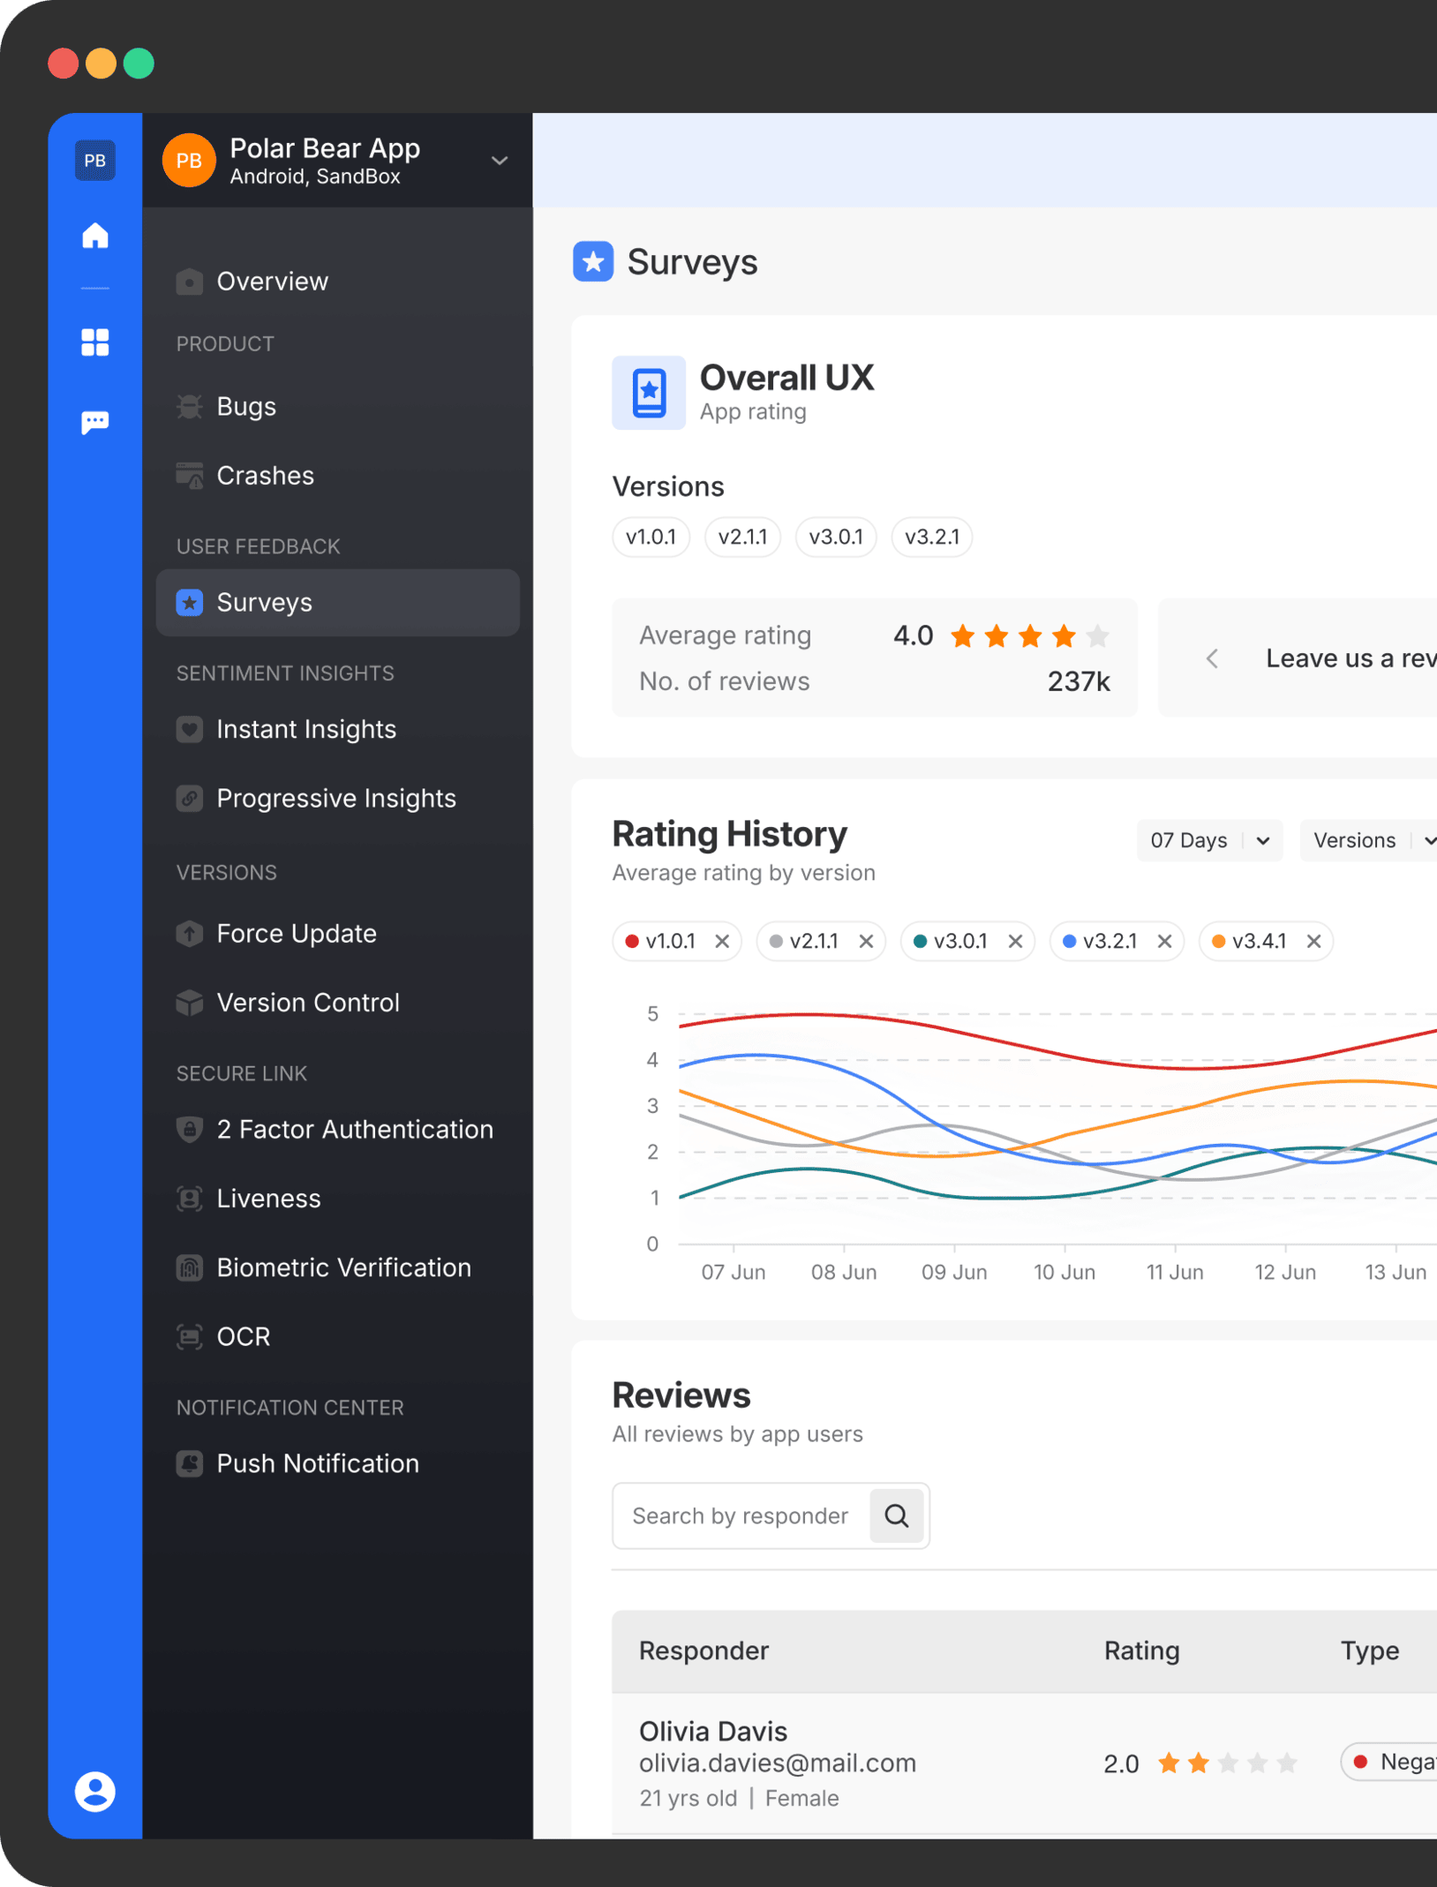Open the Versions dropdown in Rating History

point(1367,840)
